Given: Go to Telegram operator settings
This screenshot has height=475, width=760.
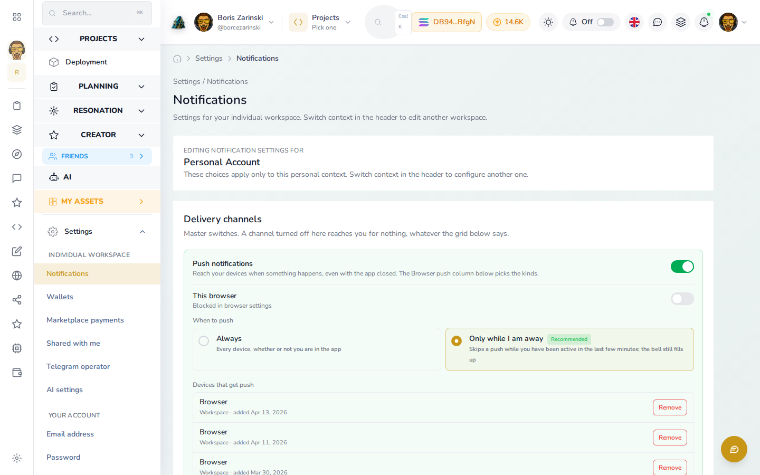Looking at the screenshot, I should 97,367.
